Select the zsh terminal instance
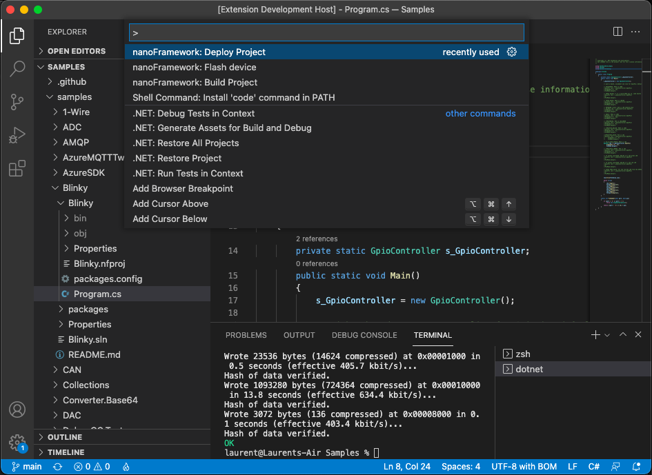This screenshot has width=652, height=475. coord(573,354)
